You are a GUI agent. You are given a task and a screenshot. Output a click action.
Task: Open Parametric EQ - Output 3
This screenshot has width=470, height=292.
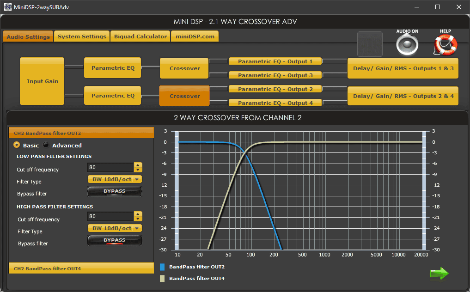(x=275, y=75)
